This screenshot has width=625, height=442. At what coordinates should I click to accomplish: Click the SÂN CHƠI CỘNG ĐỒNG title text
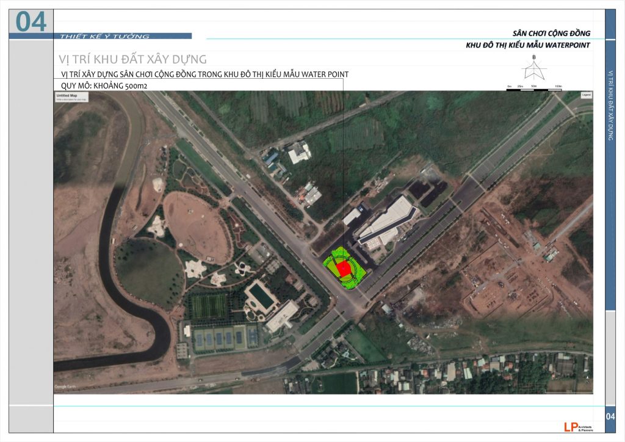pyautogui.click(x=551, y=33)
